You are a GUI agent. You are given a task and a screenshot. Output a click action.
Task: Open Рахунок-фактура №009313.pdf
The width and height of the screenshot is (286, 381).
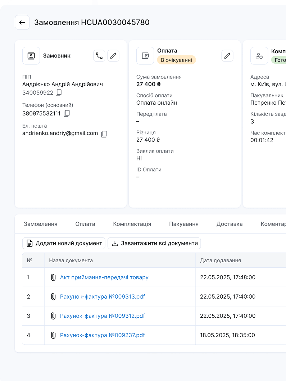coord(103,297)
